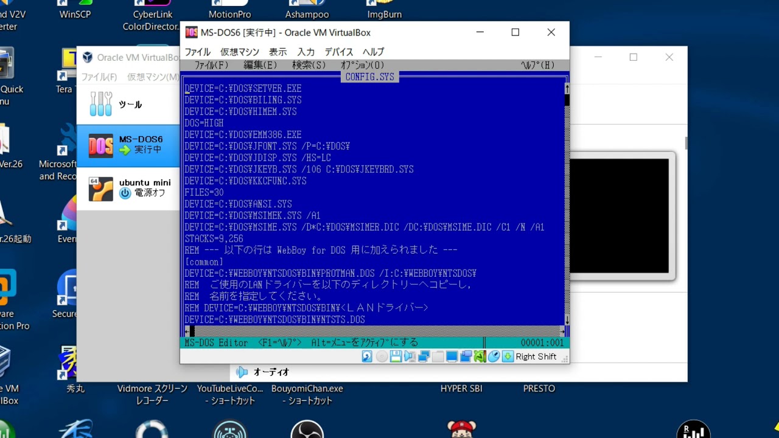Click the keyboard capture green arrow icon
Viewport: 779px width, 438px height.
point(508,356)
